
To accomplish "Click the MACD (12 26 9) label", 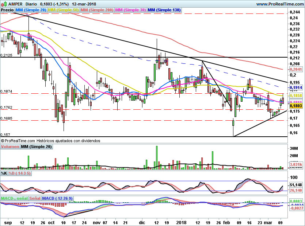I will coord(57,198).
